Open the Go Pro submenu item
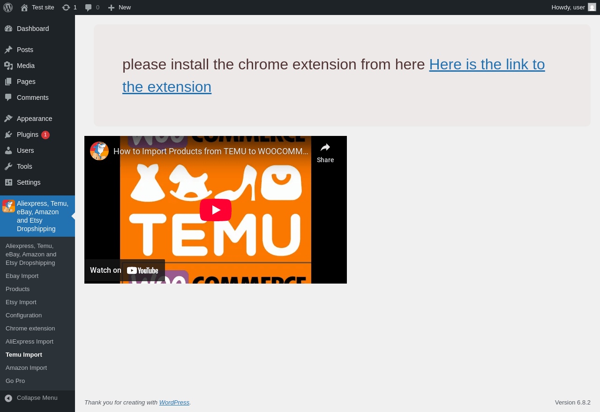The width and height of the screenshot is (600, 412). (15, 381)
